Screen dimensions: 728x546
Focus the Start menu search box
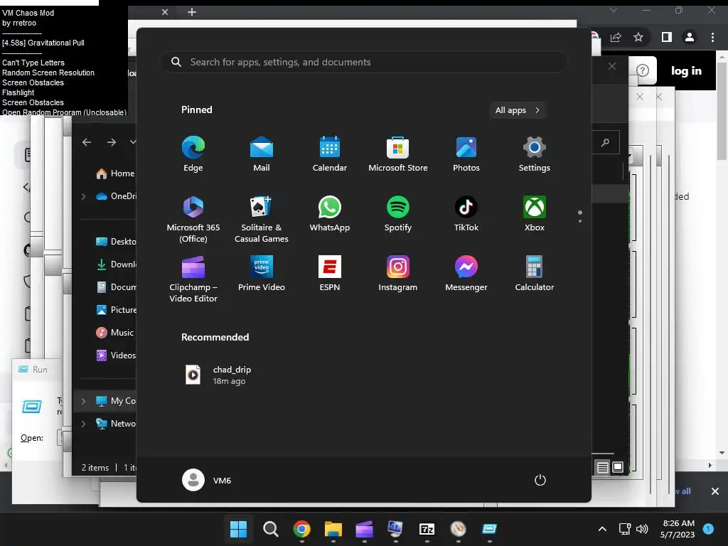364,62
